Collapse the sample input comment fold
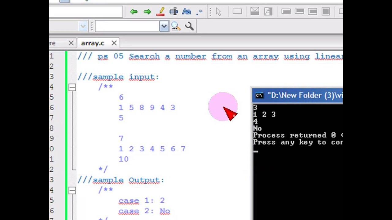Viewport: 392px width, 220px height. click(x=72, y=87)
